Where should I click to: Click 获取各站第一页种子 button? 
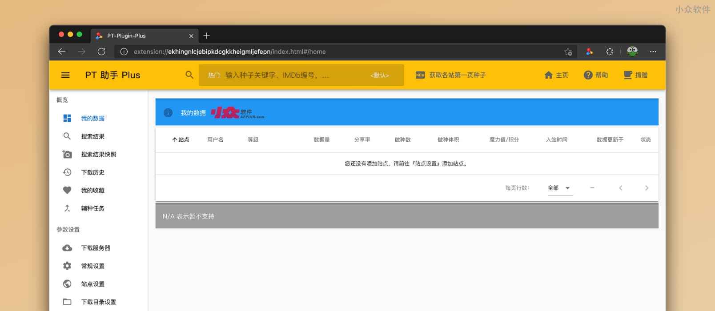(x=451, y=75)
